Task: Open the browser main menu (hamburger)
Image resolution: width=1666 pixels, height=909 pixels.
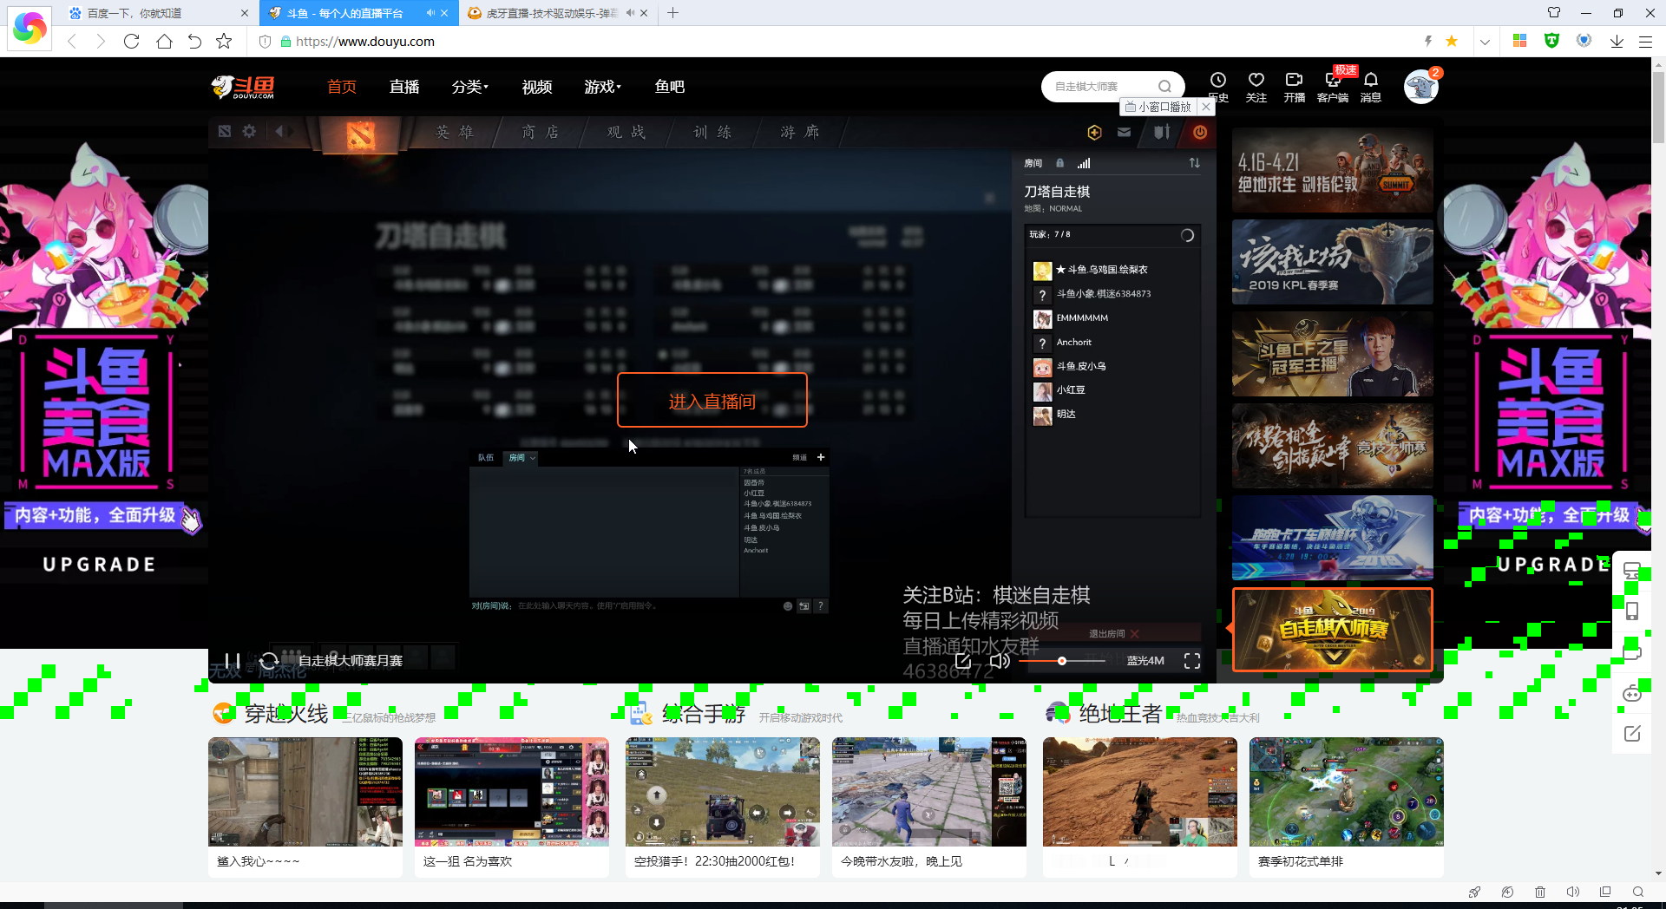Action: coord(1645,42)
